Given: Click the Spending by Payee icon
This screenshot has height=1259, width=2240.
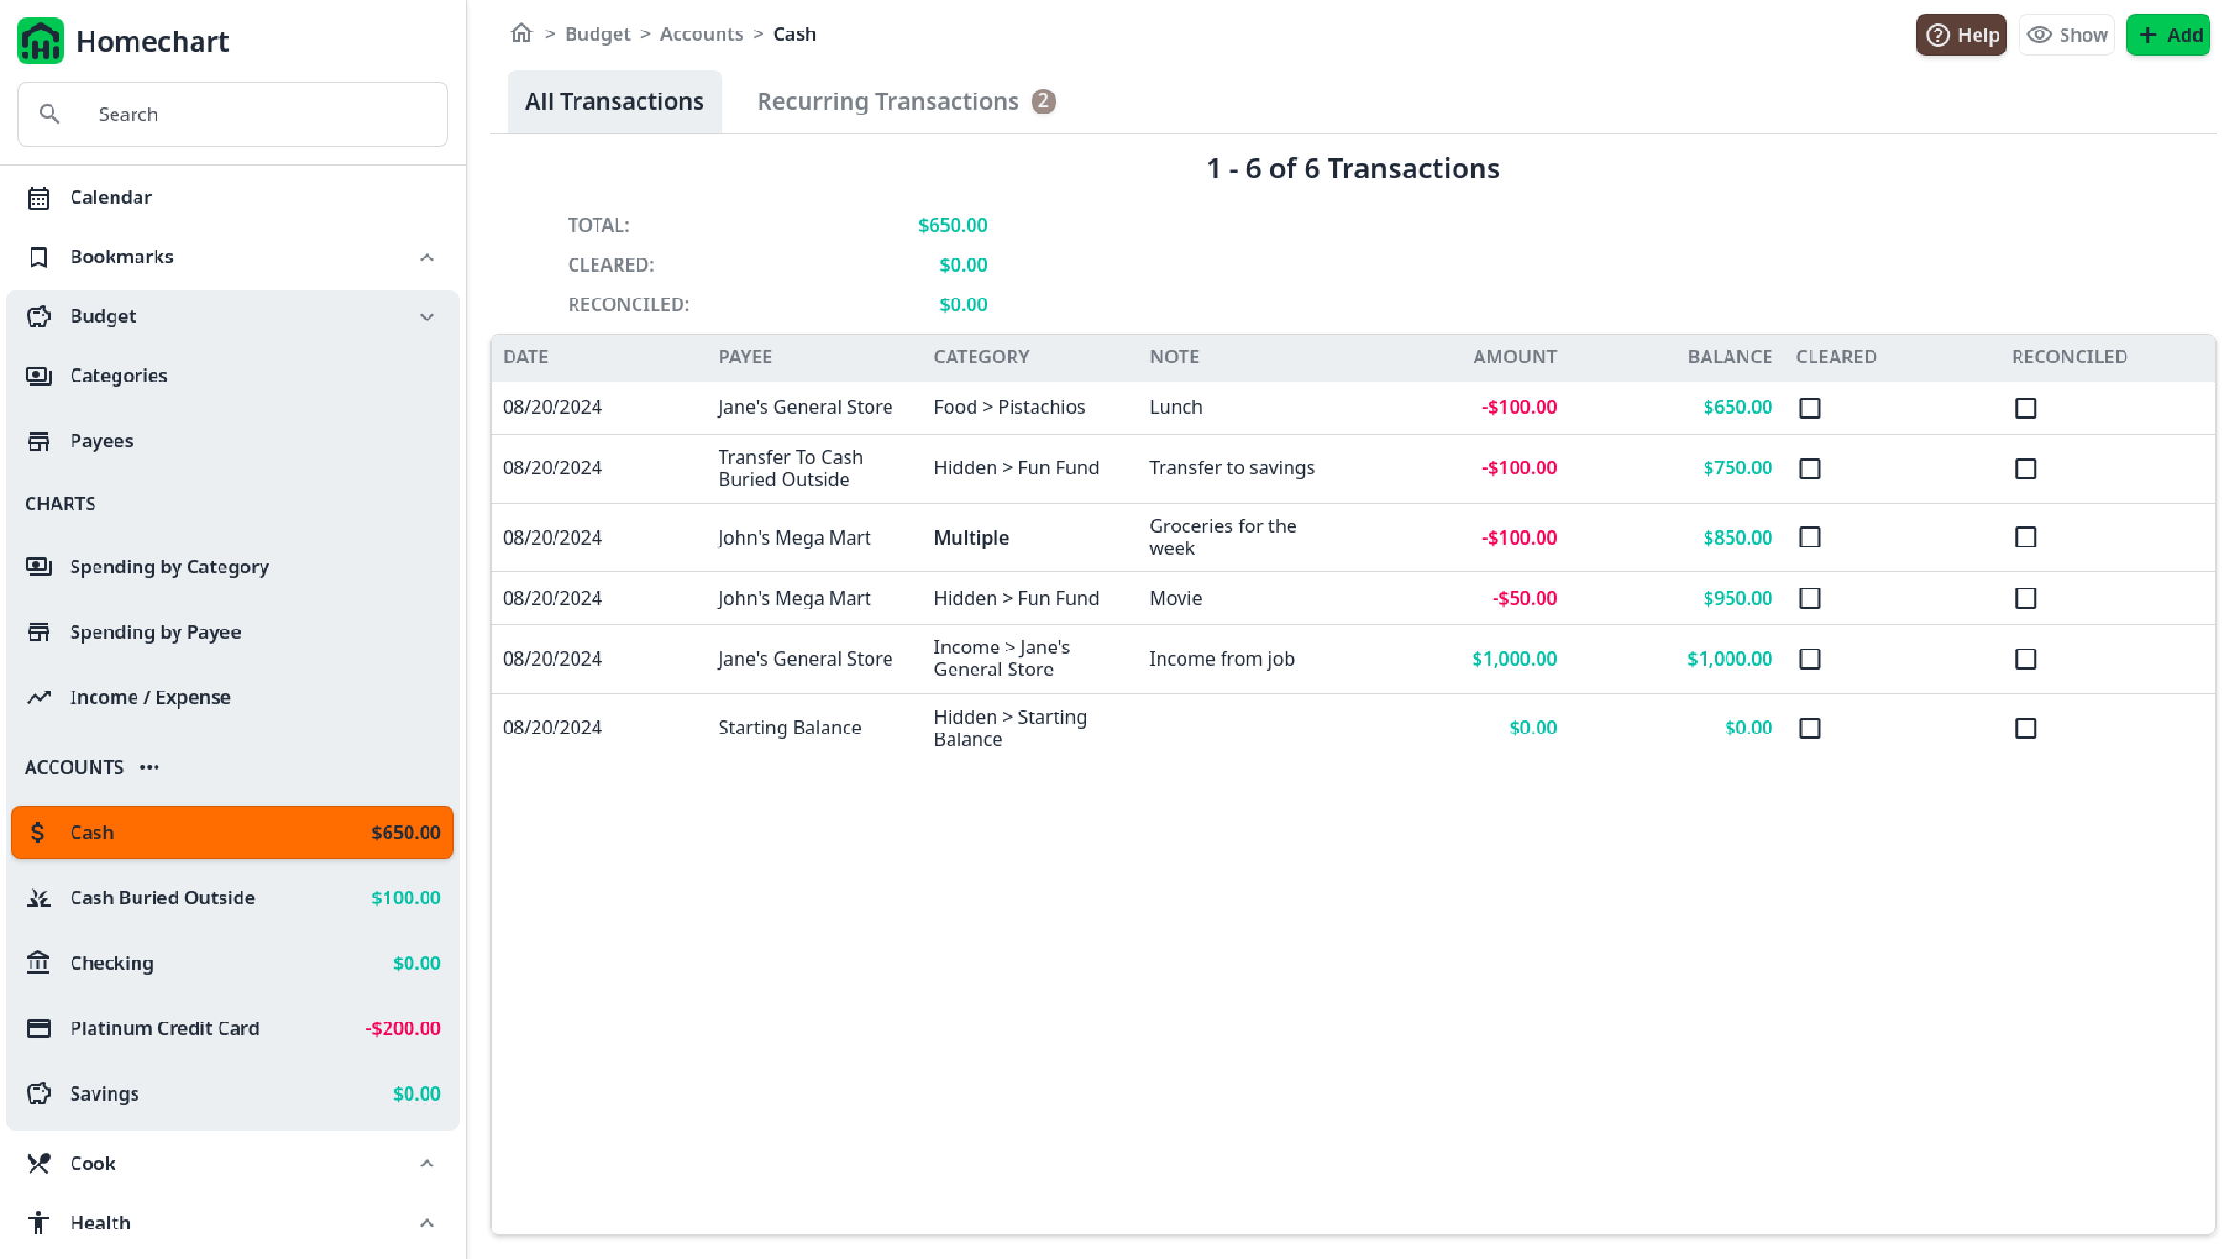Looking at the screenshot, I should click(x=38, y=632).
